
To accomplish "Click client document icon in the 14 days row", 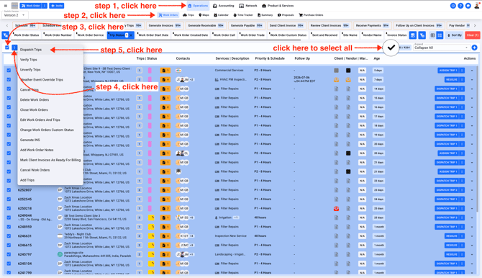I will 336,89.
